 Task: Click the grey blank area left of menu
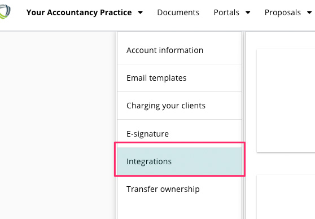coord(58,125)
